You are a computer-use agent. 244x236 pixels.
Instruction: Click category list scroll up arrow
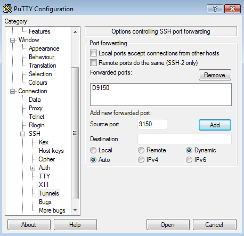click(x=75, y=32)
